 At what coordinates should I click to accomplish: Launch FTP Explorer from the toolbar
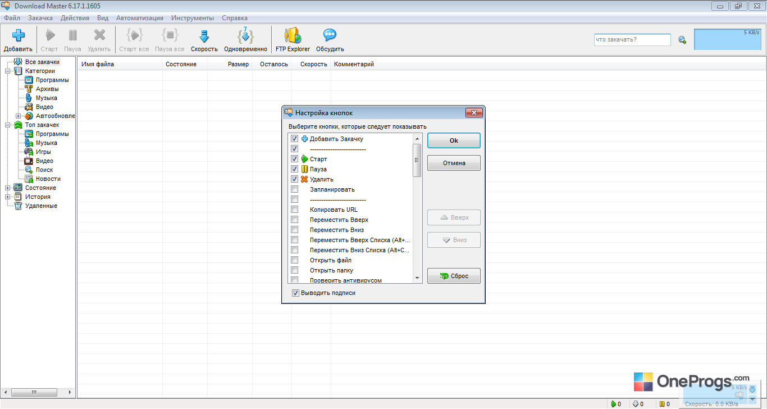[293, 35]
